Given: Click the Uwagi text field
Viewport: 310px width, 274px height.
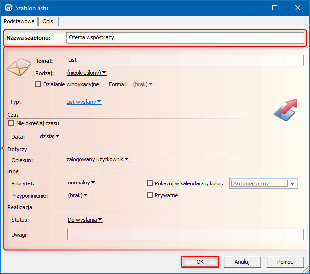Looking at the screenshot, I should 185,235.
